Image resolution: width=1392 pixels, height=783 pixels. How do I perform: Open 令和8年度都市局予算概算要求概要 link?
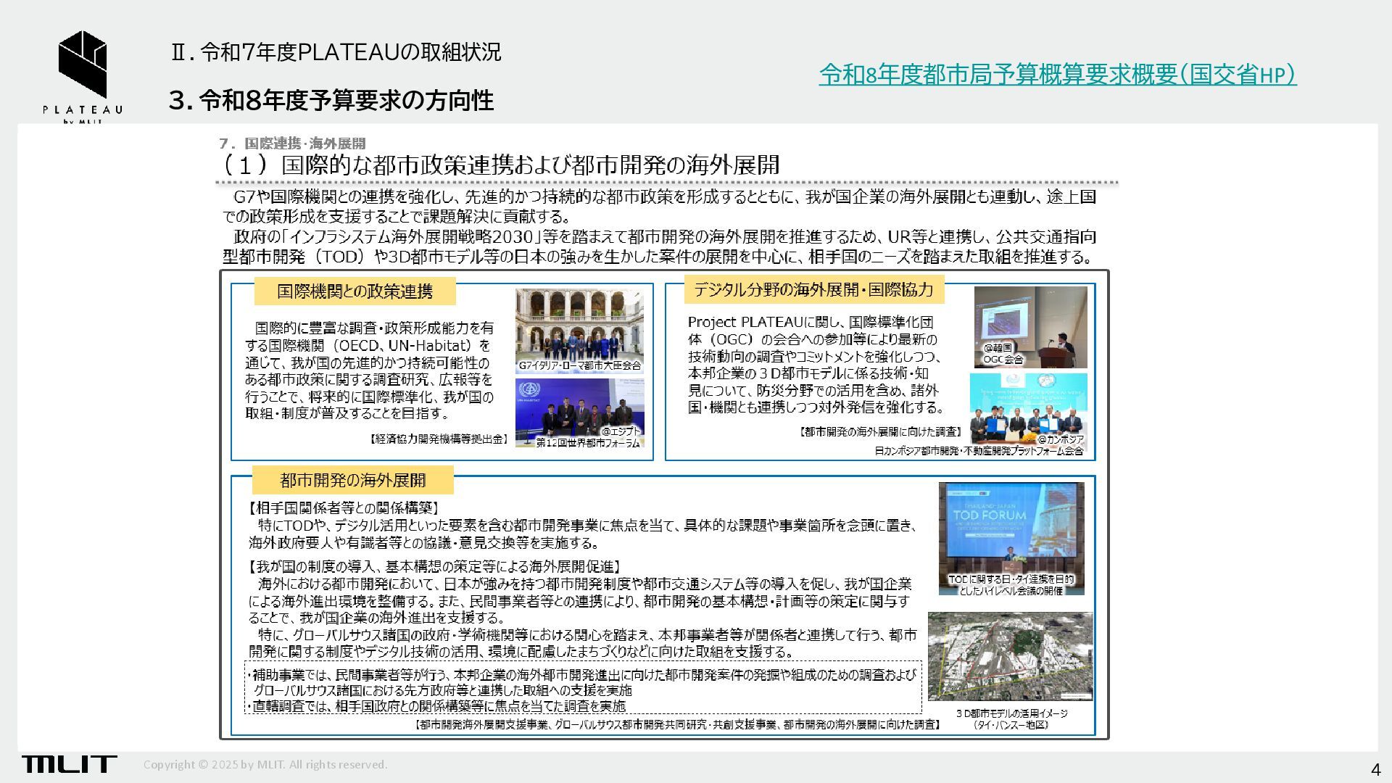click(1057, 75)
